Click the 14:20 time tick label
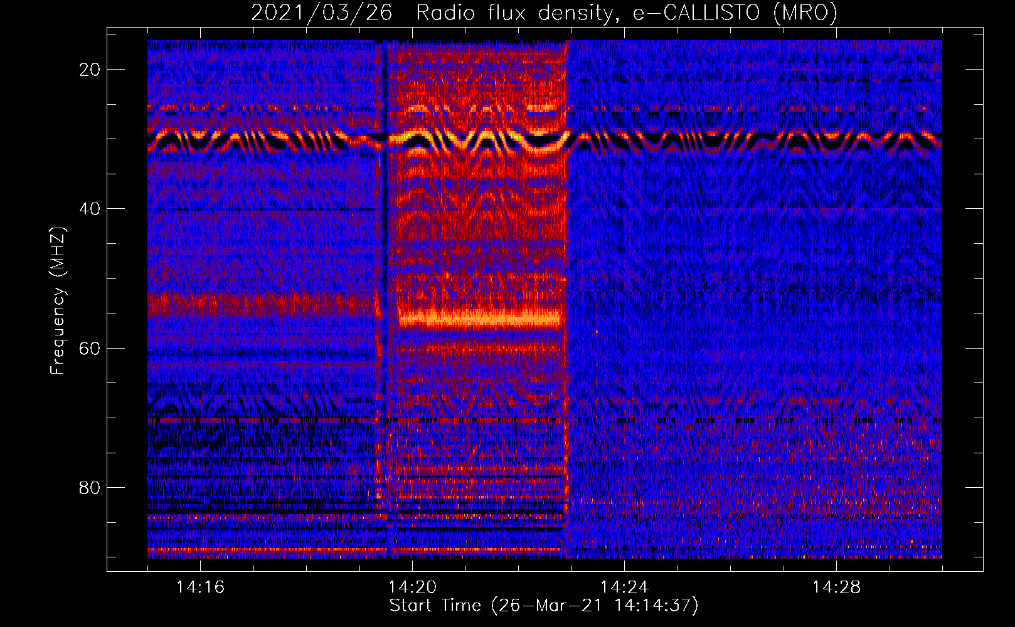This screenshot has height=627, width=1015. click(412, 587)
